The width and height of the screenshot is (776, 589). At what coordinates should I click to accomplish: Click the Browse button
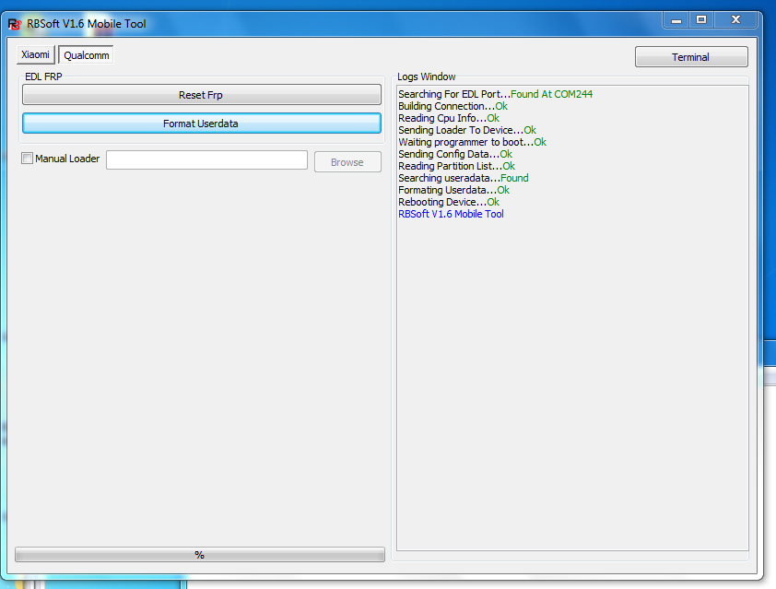point(347,162)
